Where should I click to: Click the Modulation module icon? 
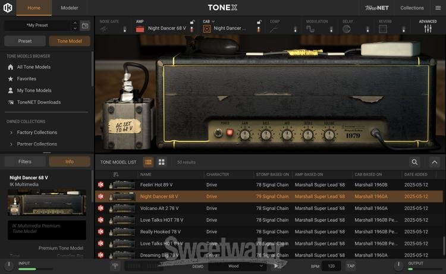pos(310,29)
